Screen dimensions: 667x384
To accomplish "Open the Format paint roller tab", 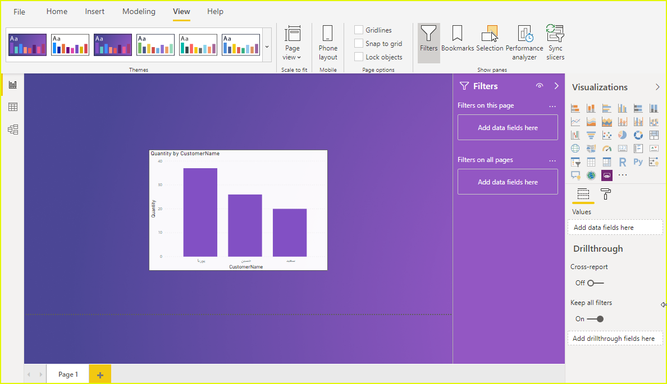I will (606, 194).
